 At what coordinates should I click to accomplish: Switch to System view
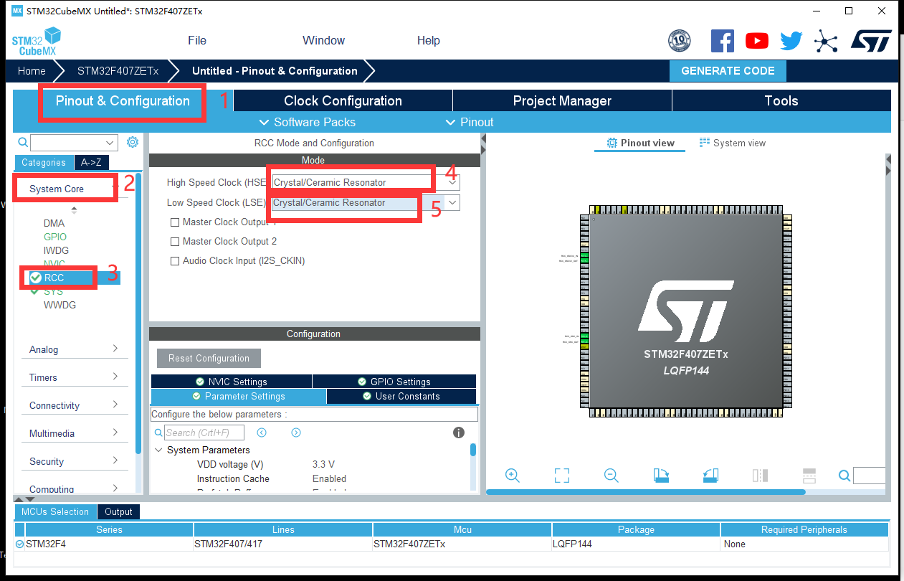coord(733,143)
